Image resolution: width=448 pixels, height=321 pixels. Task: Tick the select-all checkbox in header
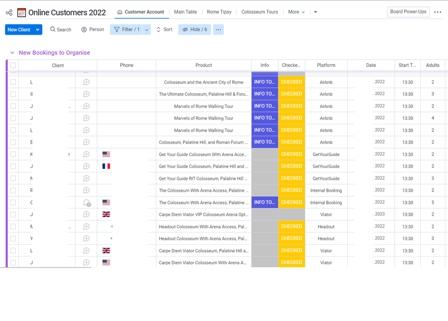(13, 65)
